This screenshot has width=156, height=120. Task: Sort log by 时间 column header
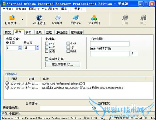(x=32, y=79)
